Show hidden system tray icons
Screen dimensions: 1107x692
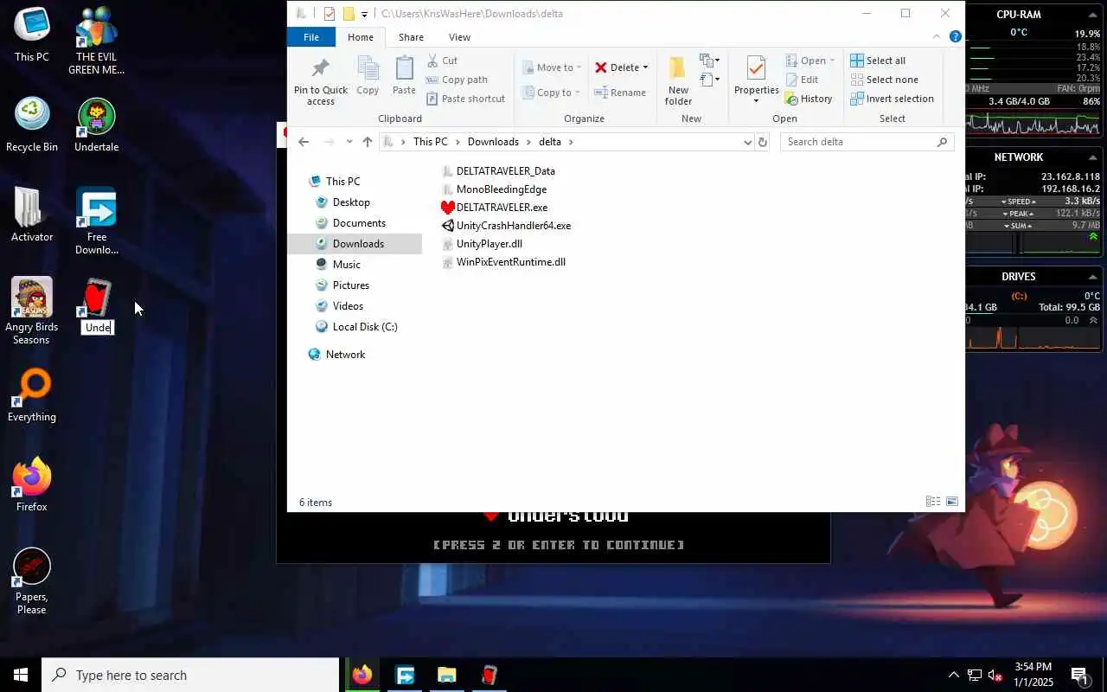point(953,675)
